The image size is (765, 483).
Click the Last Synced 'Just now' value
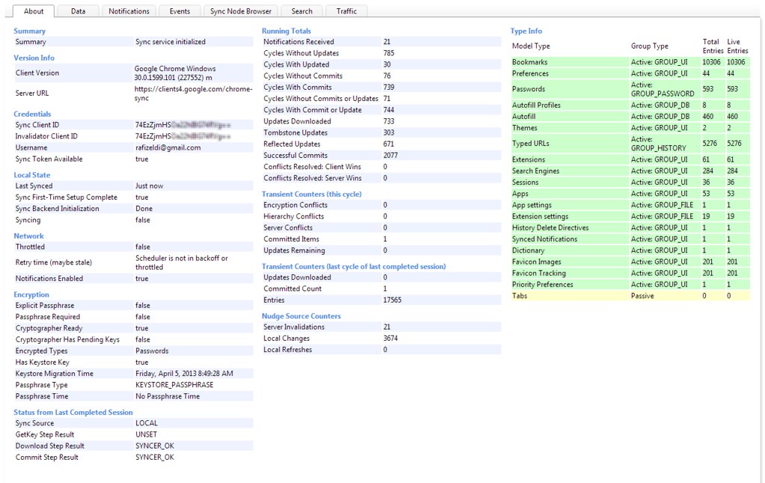point(150,186)
